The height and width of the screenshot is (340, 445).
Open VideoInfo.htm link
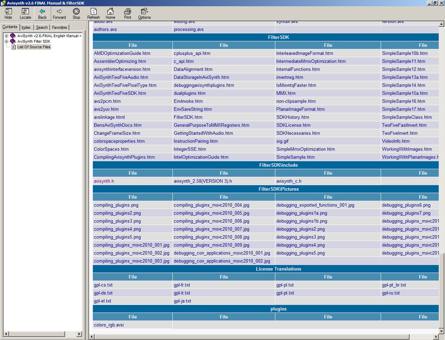tap(396, 141)
